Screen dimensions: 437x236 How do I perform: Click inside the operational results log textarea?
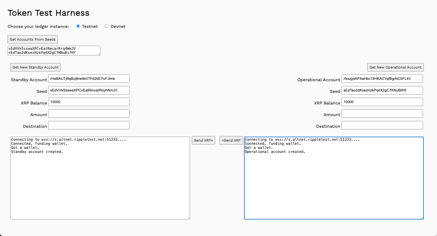coord(334,184)
